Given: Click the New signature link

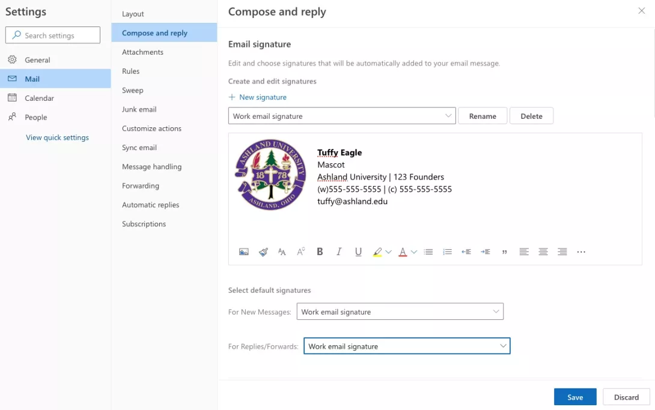Looking at the screenshot, I should [258, 97].
